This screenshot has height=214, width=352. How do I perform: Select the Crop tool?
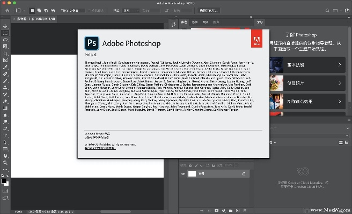5,54
